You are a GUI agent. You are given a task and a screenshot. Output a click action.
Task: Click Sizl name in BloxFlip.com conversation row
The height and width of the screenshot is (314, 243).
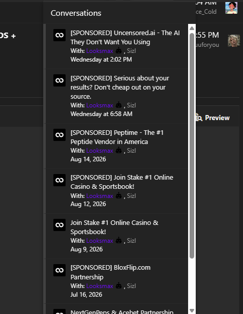pos(131,286)
